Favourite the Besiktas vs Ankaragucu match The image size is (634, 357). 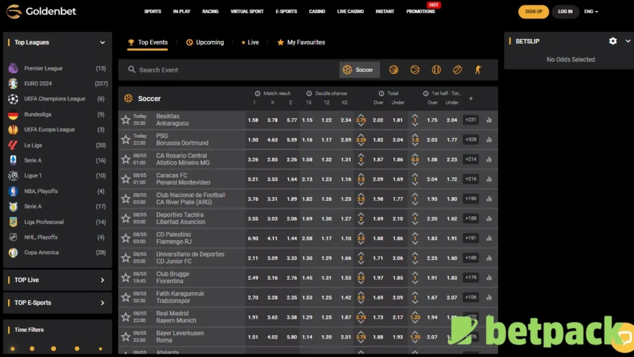[x=125, y=120]
